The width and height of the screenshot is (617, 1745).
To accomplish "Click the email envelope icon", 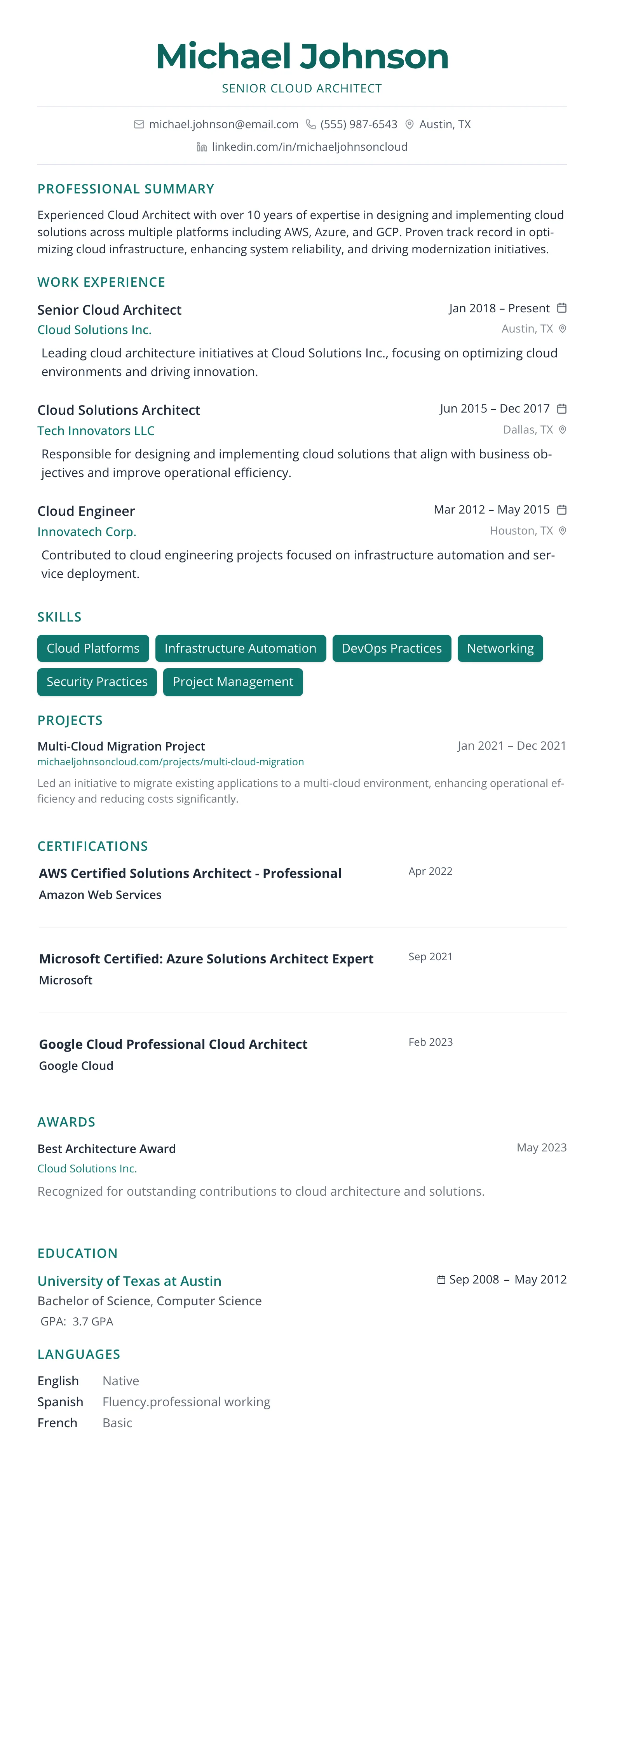I will pos(139,124).
